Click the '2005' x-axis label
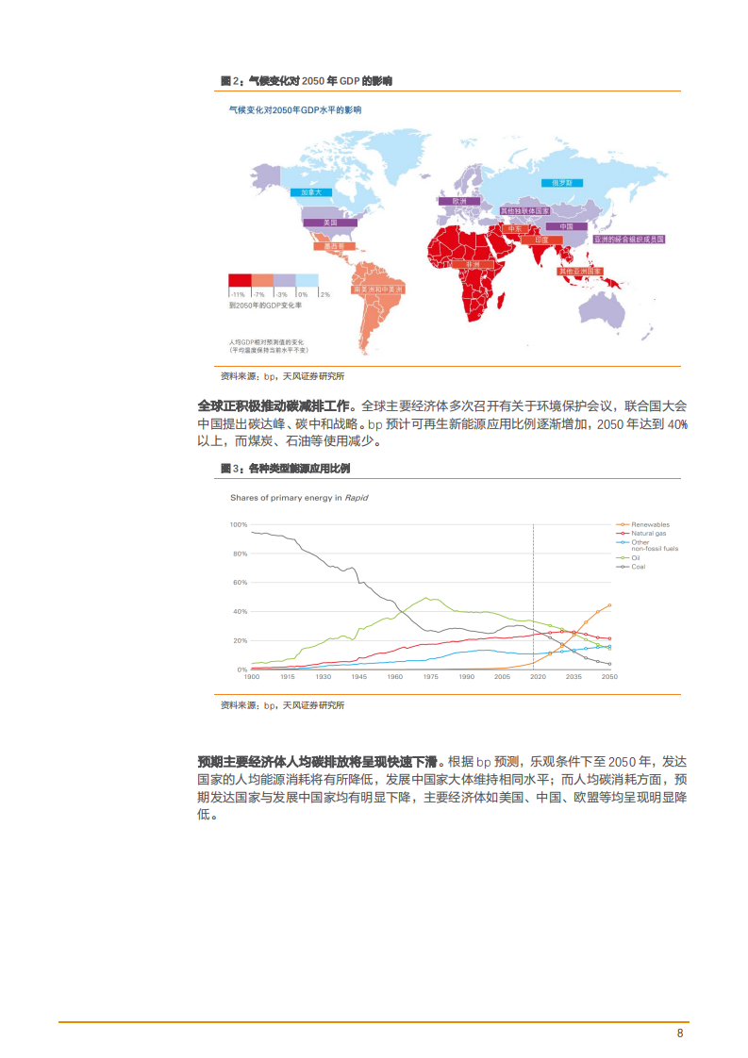This screenshot has height=1058, width=748. (x=502, y=677)
